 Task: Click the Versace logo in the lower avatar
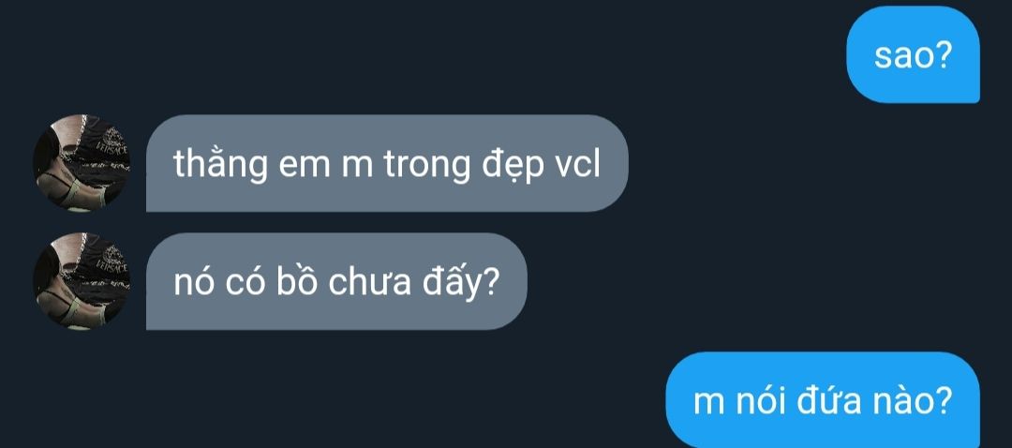pos(113,257)
